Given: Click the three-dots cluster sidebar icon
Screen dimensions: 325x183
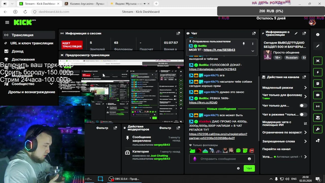Looking at the screenshot, I should point(318,141).
